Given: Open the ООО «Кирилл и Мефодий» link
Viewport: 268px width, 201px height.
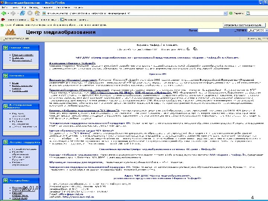Looking at the screenshot, I should (x=153, y=92).
